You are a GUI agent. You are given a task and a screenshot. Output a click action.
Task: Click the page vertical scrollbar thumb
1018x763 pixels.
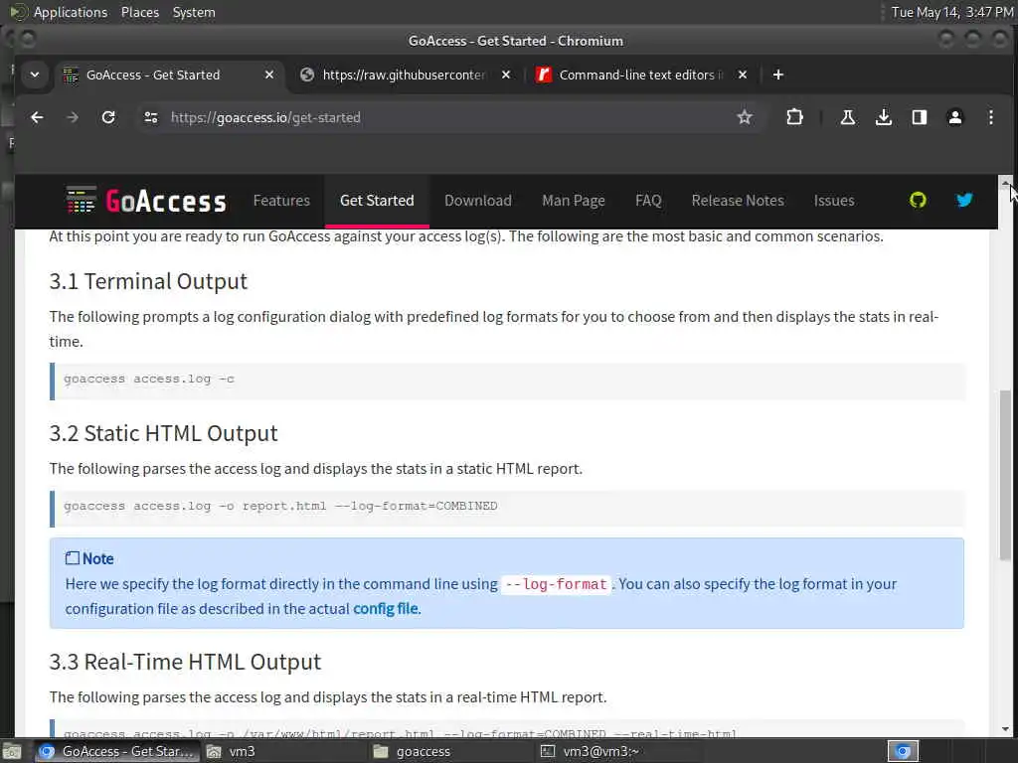[x=1005, y=475]
